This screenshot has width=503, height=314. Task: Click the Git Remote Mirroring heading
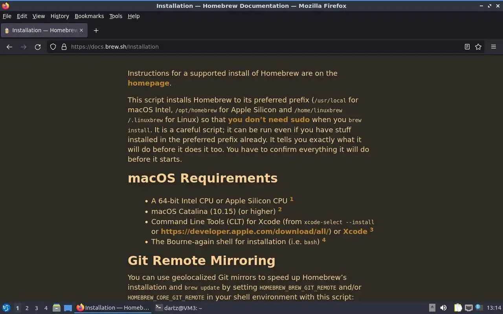click(201, 261)
